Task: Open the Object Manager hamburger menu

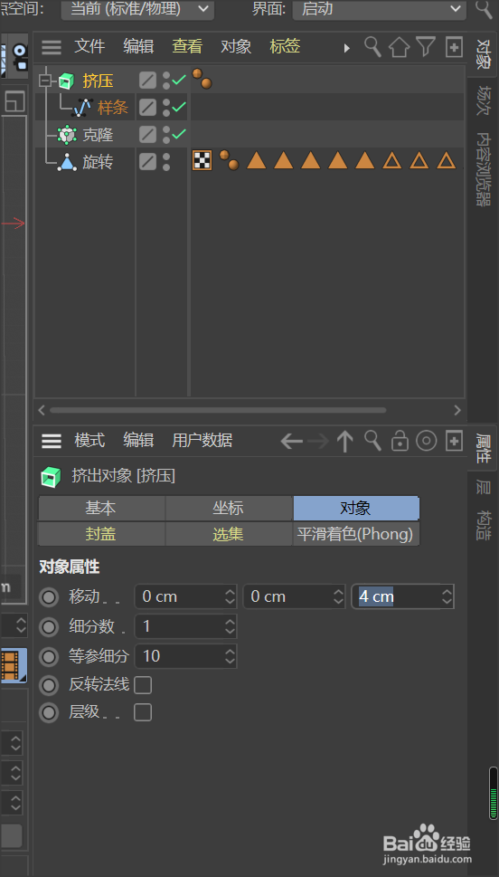Action: 52,47
